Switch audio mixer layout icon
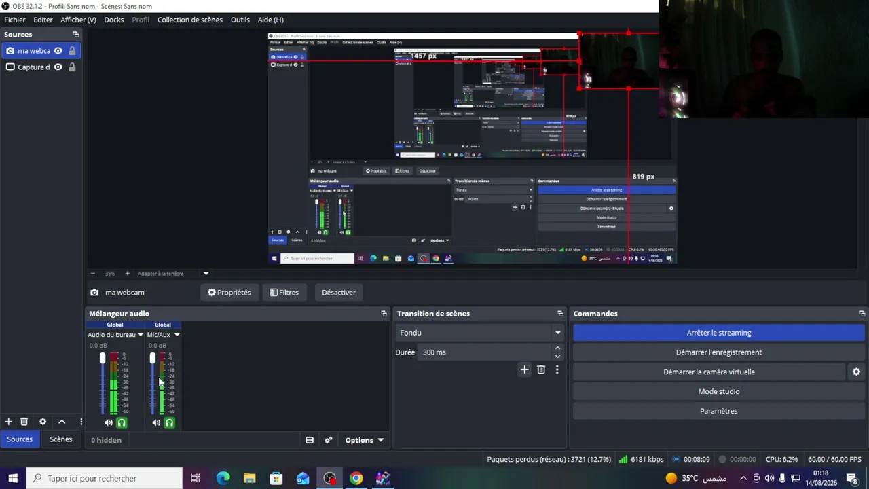Screen dimensions: 869x489 tap(310, 440)
